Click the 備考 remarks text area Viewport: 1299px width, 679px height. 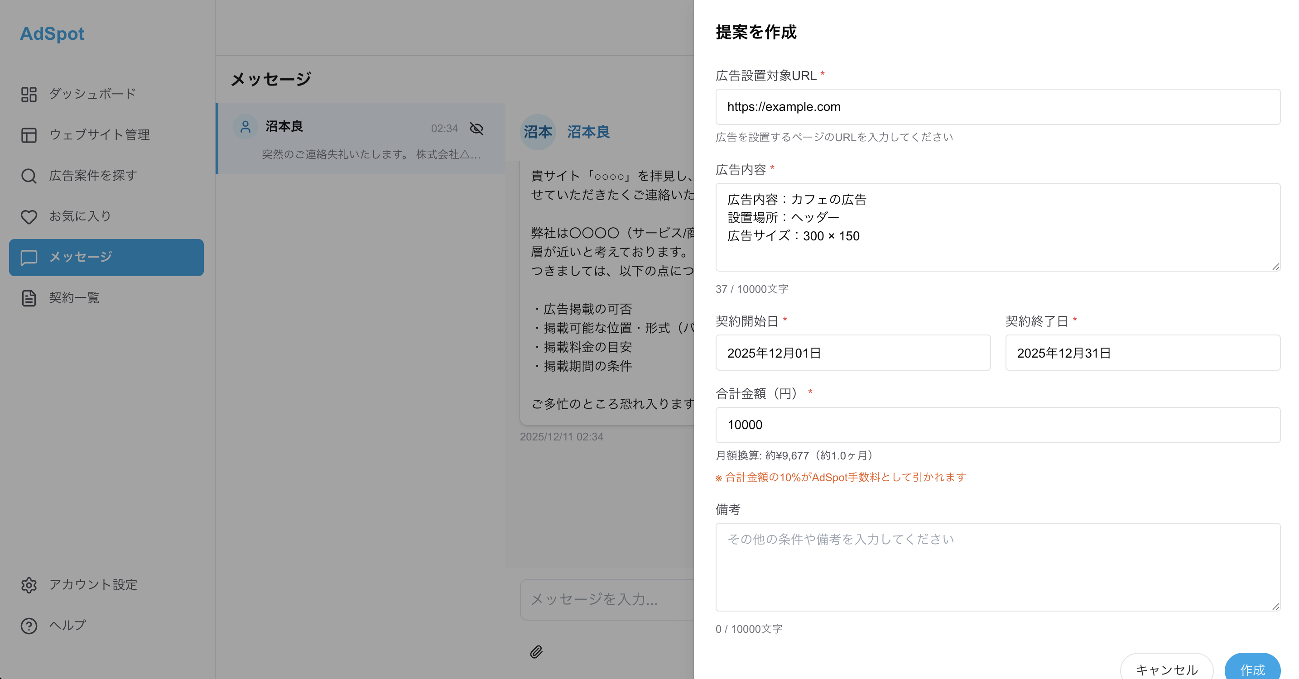[997, 567]
